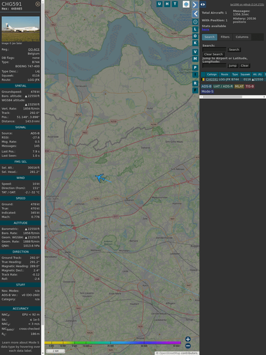This screenshot has width=266, height=355.
Task: Open the Boeing 747 aircraft photo thumbnail
Action: pos(20,29)
